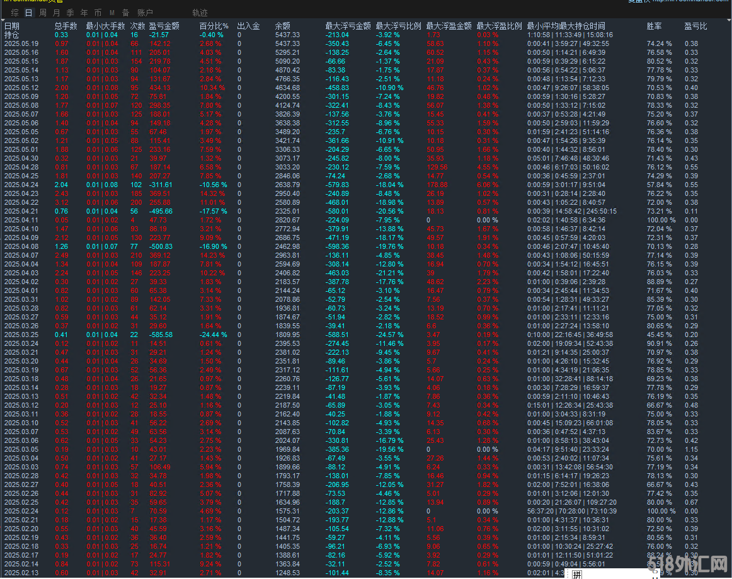This screenshot has height=579, width=732.
Task: Click the 盈亏比 column header
Action: pos(695,26)
